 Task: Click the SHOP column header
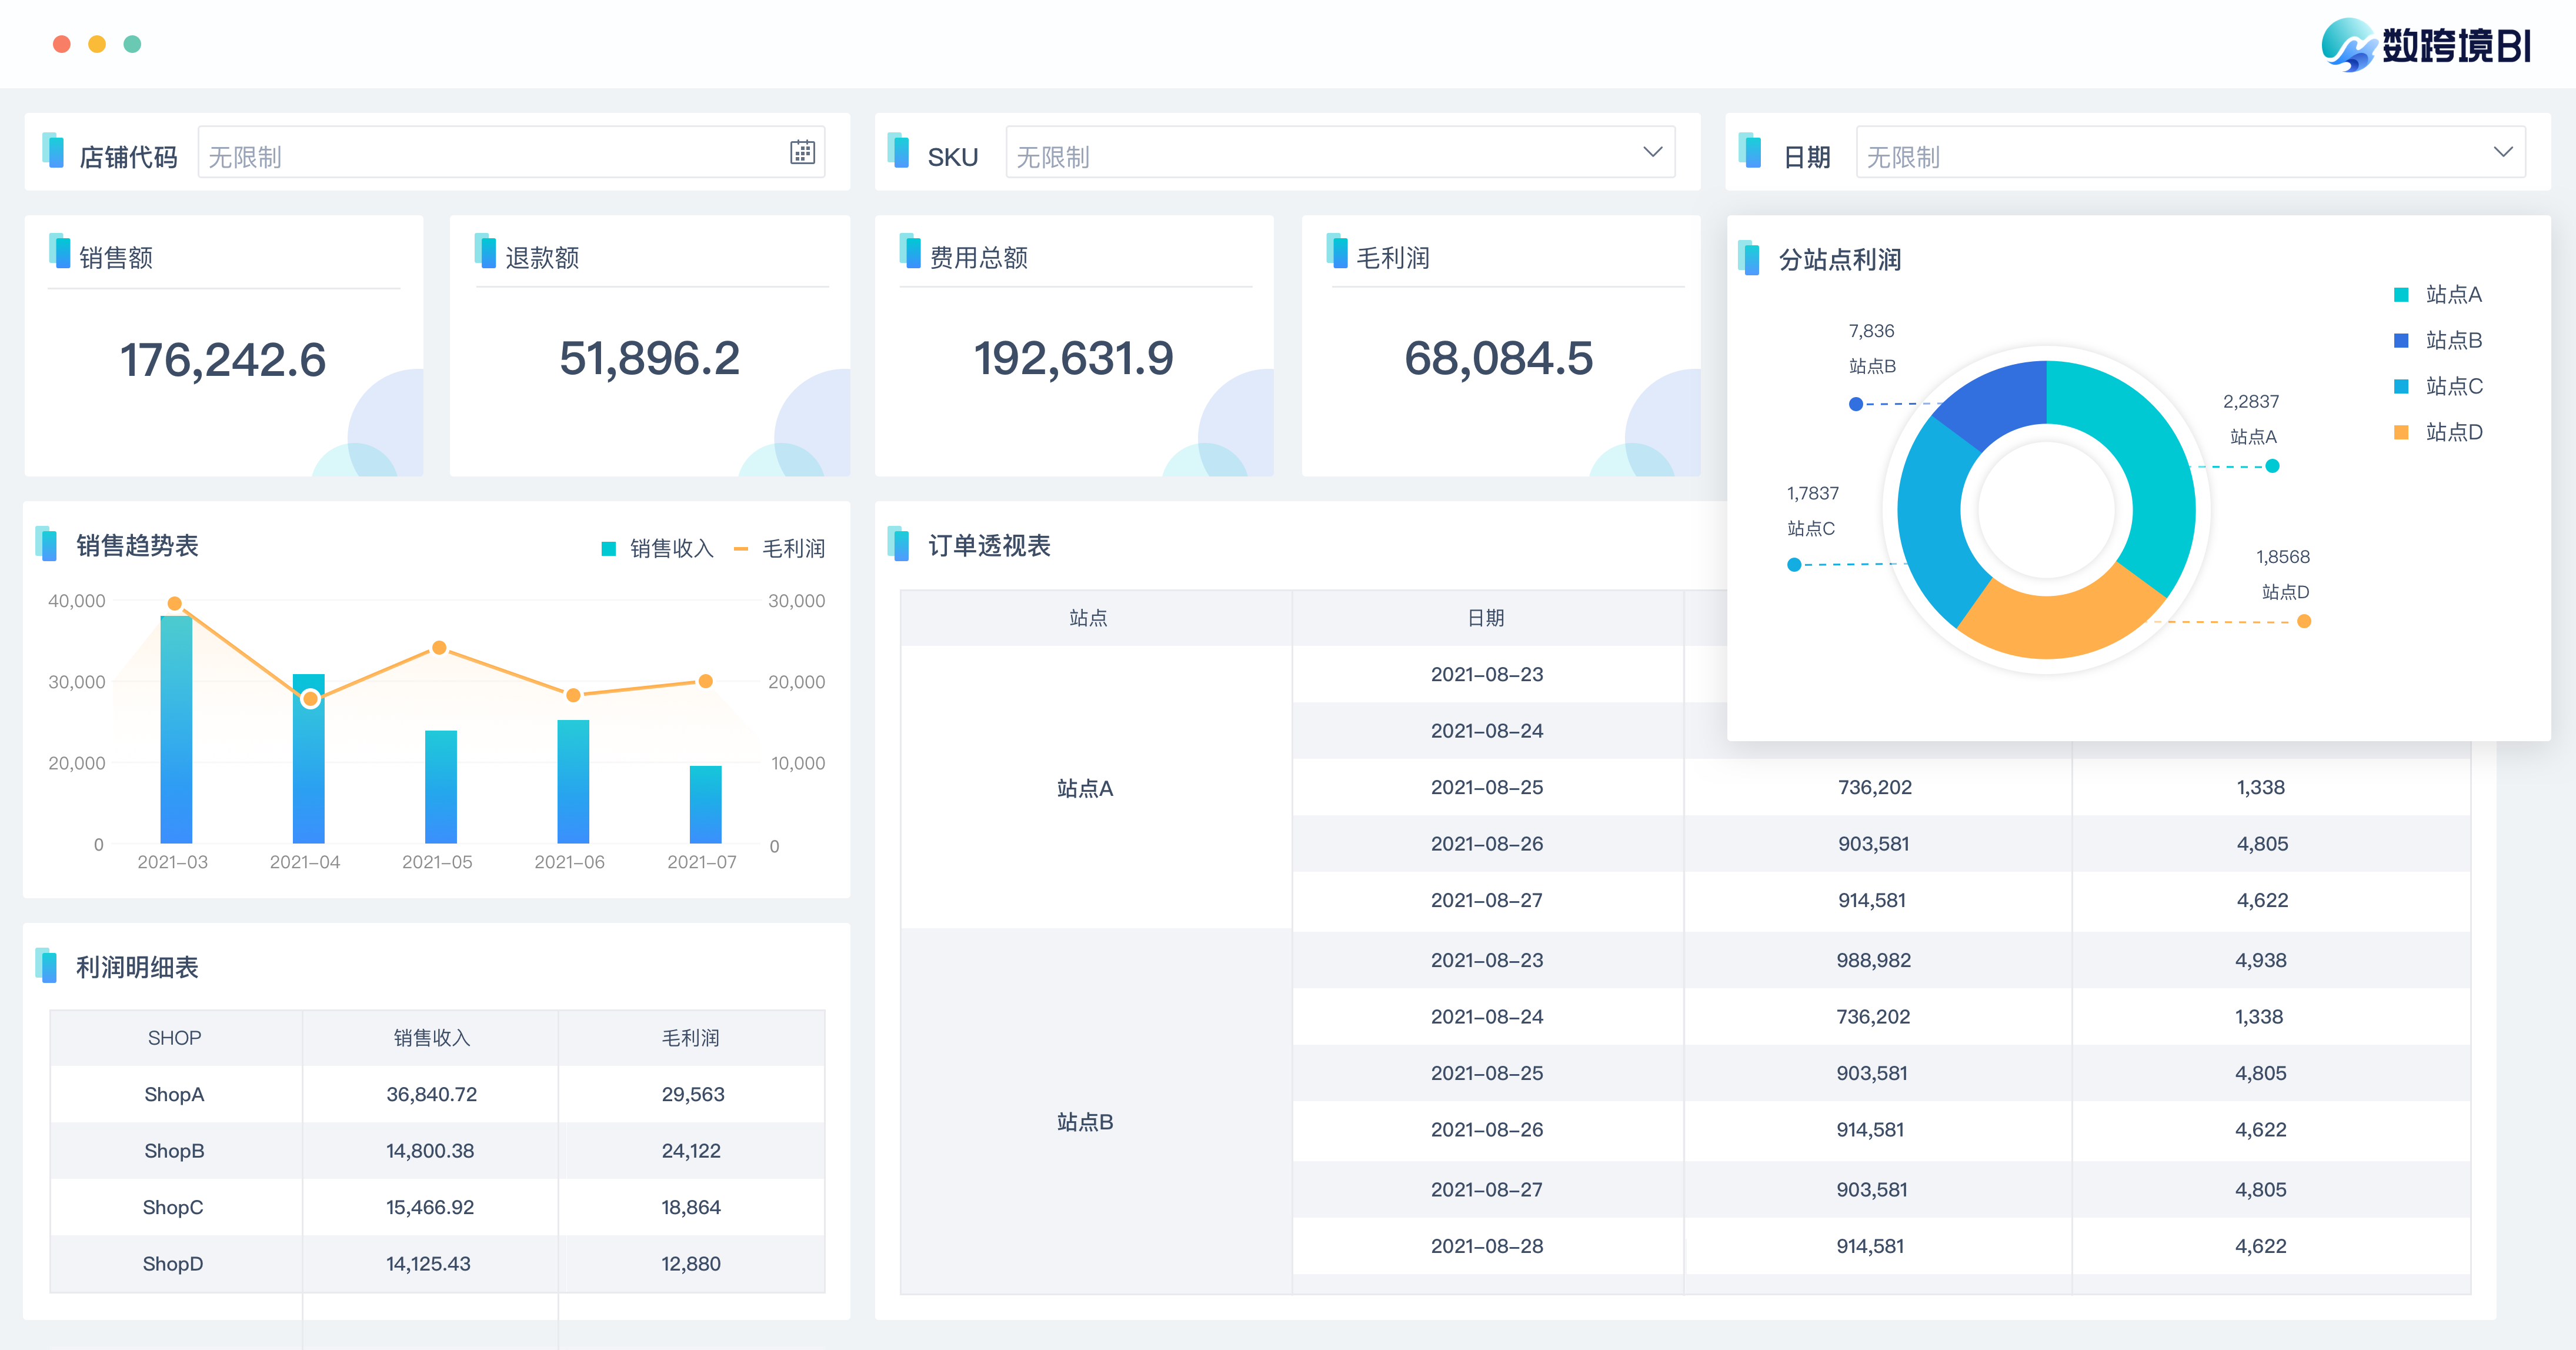(x=175, y=1038)
